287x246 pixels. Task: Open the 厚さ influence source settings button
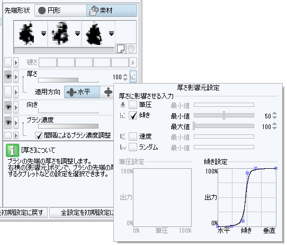pyautogui.click(x=133, y=77)
